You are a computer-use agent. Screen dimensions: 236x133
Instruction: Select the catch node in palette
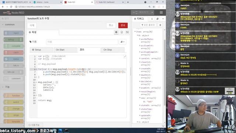(x=14, y=52)
